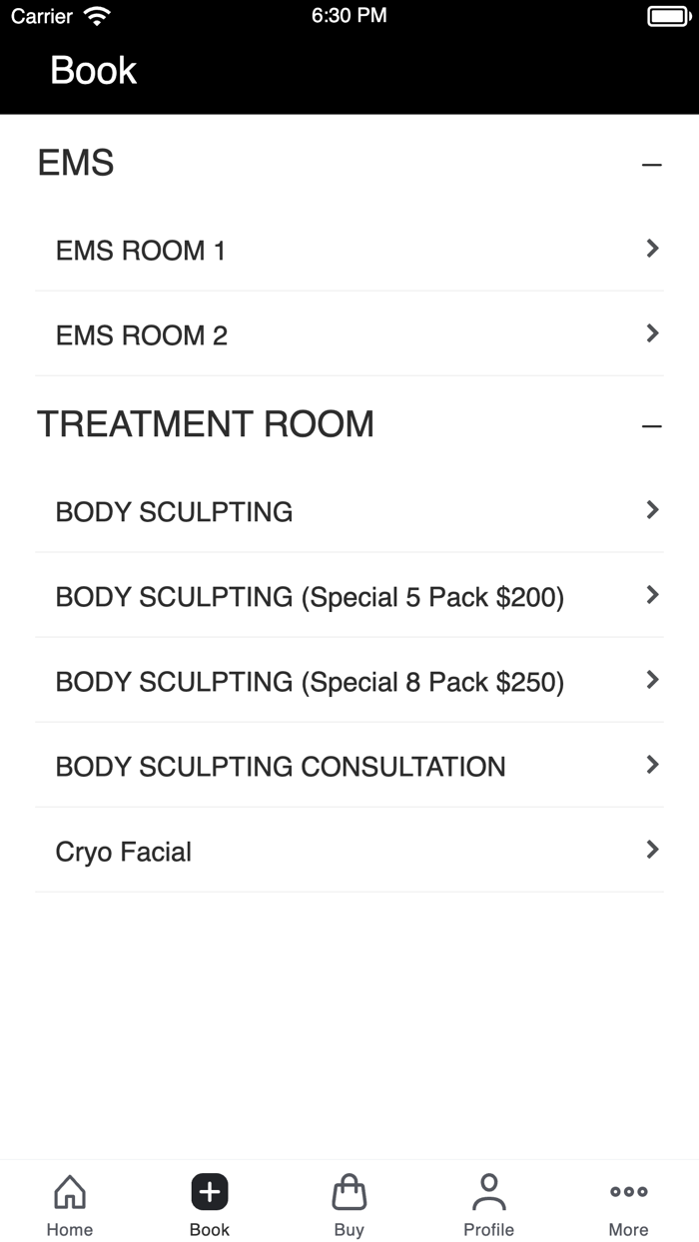Select the Book plus icon

(209, 1191)
